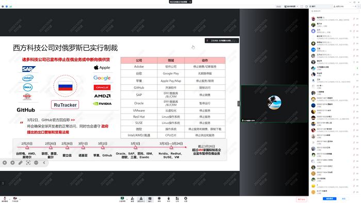Toggle the camera video button at the bottom left
Viewport: 361px width, 203px height.
coord(15,199)
